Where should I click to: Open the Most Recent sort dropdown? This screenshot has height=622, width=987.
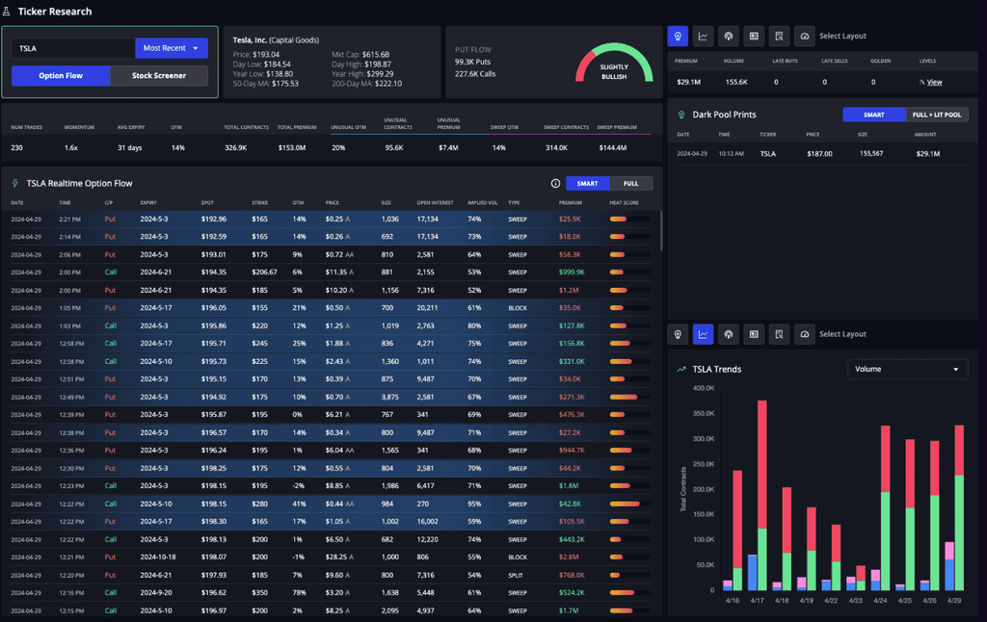172,48
